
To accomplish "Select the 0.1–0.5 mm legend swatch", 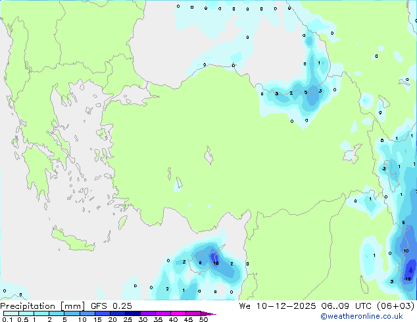I will pyautogui.click(x=11, y=313).
